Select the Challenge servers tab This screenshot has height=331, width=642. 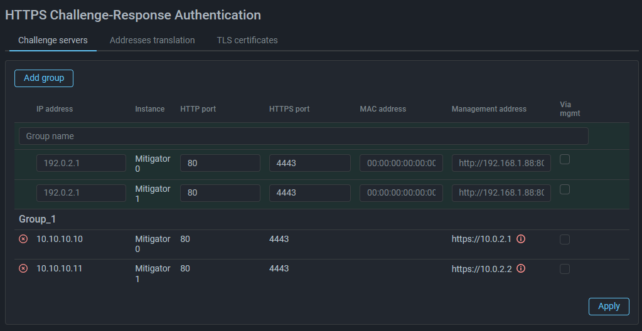tap(53, 40)
